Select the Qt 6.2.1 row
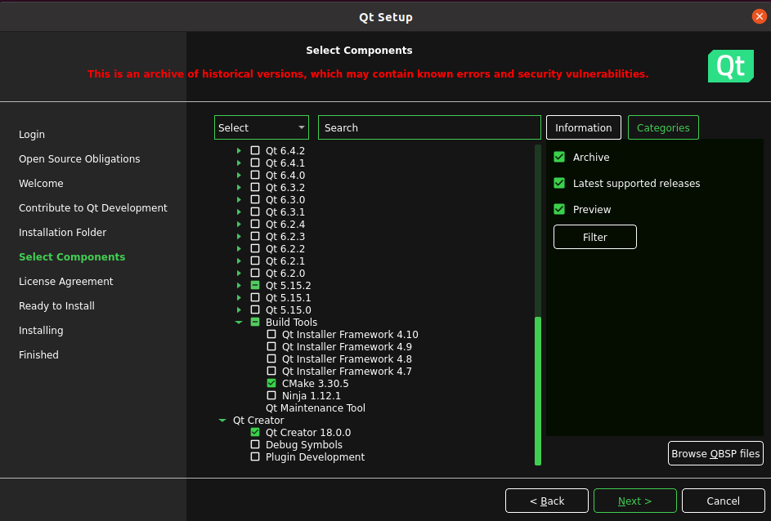Image resolution: width=771 pixels, height=521 pixels. [x=285, y=261]
